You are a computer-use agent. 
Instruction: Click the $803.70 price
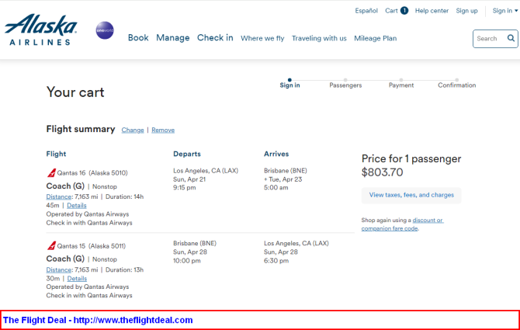(382, 172)
